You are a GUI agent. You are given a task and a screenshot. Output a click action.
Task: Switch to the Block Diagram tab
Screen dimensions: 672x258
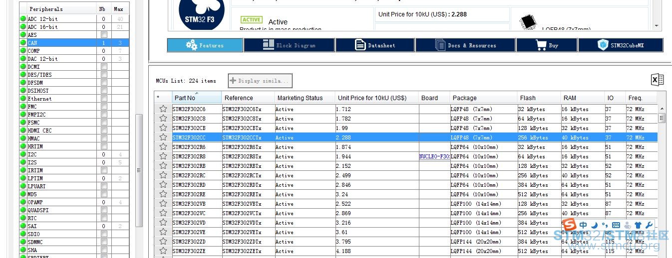[x=289, y=45]
